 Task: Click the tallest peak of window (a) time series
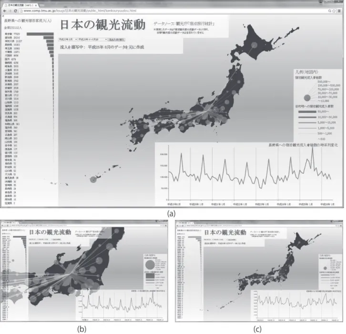(x=313, y=148)
